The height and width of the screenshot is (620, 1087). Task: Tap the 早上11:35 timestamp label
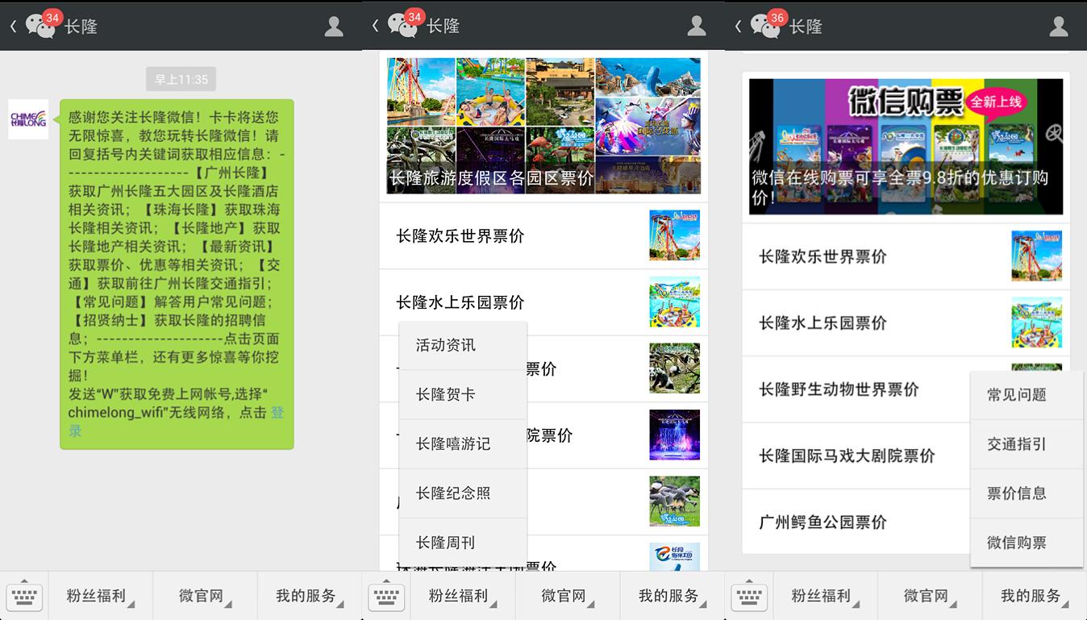181,79
